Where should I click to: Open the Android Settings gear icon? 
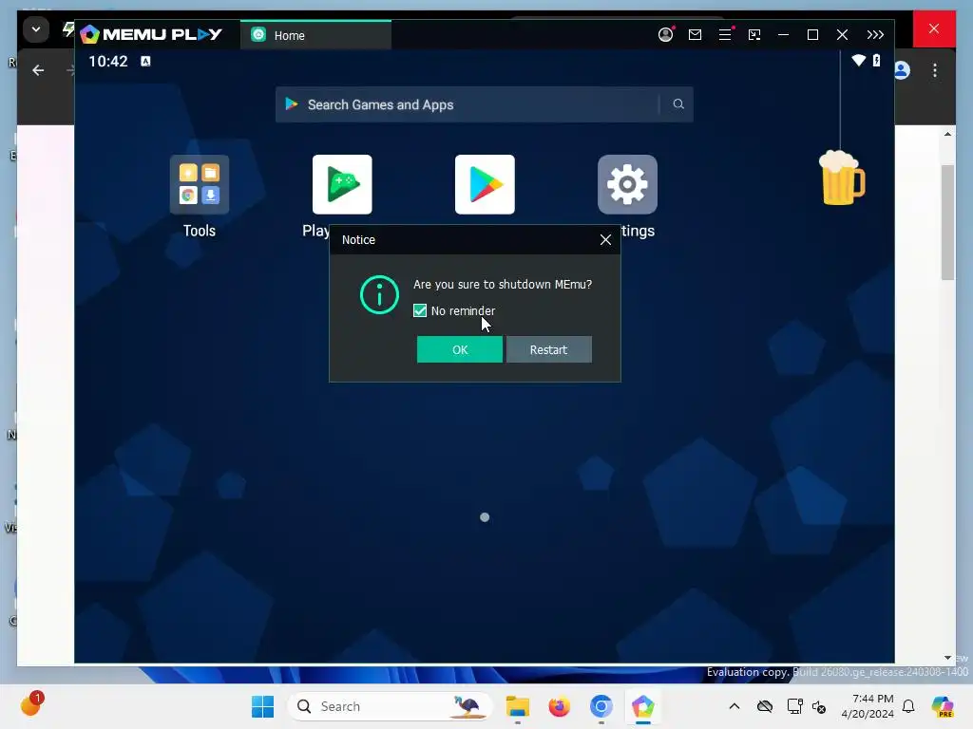(627, 185)
